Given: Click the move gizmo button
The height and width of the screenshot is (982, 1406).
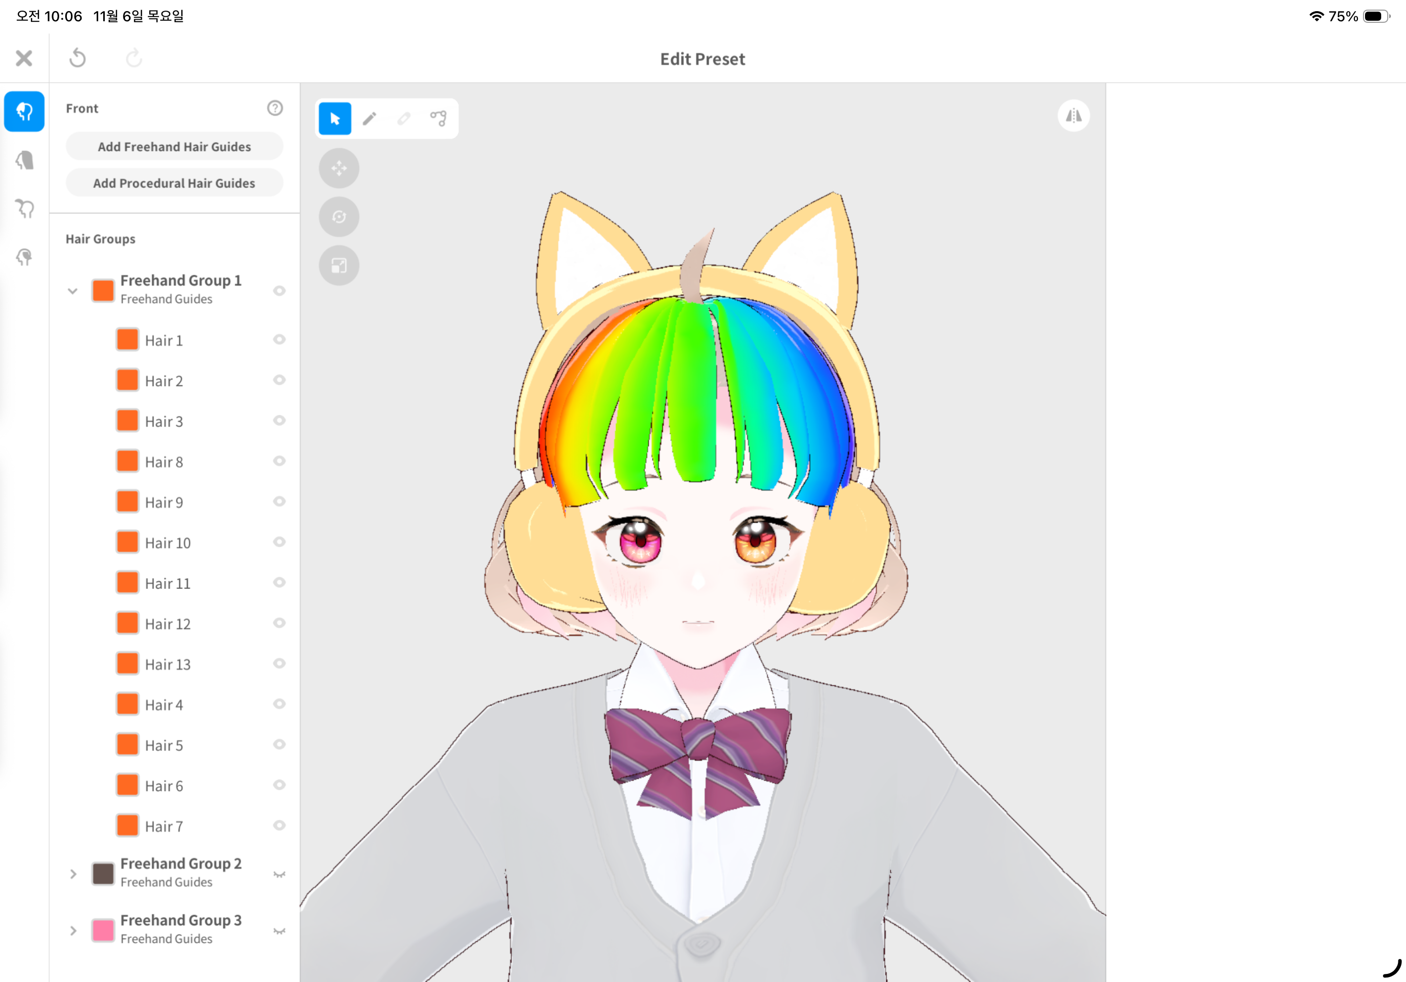Looking at the screenshot, I should pyautogui.click(x=339, y=168).
